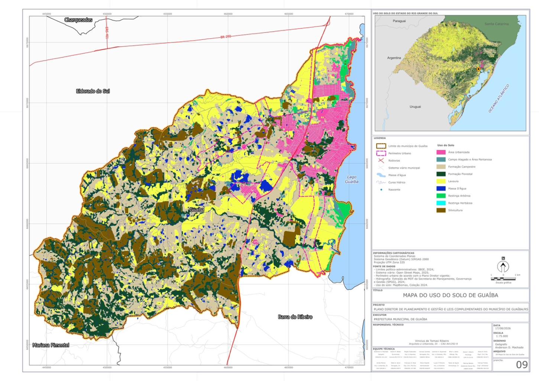Click the EQUIPE TÉCNICA heading
The image size is (539, 381).
(384, 349)
